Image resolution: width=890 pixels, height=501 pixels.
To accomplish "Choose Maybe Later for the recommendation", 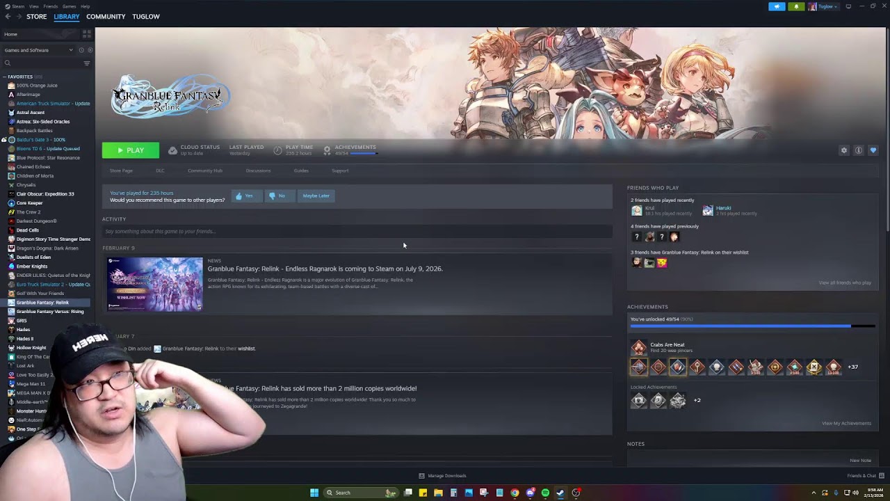I will [x=316, y=196].
